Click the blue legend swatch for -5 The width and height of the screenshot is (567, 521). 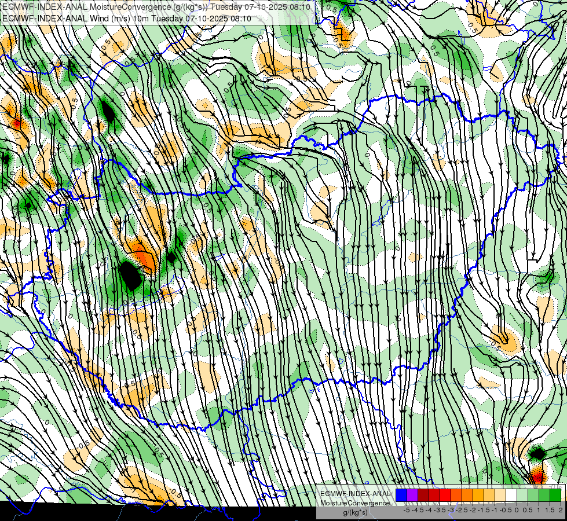pyautogui.click(x=401, y=495)
